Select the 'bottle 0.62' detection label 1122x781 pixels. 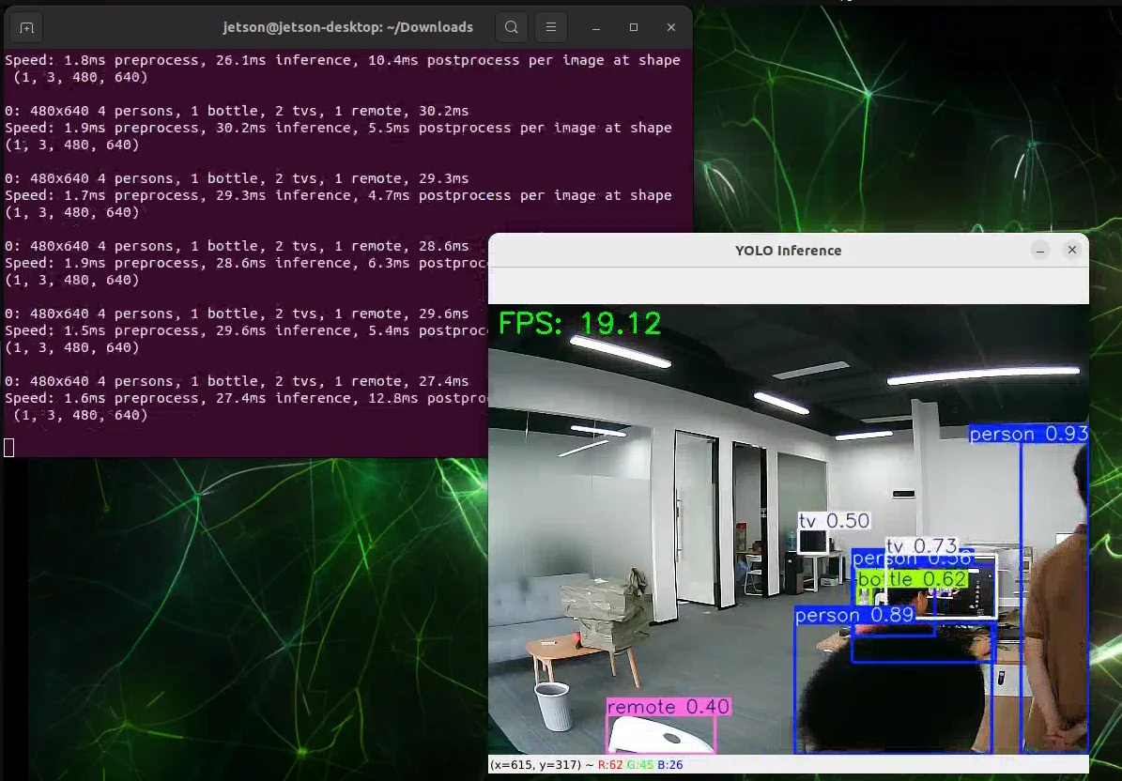tap(913, 579)
